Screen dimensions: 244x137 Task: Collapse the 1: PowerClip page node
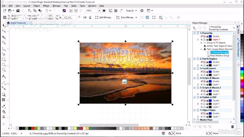195,33
